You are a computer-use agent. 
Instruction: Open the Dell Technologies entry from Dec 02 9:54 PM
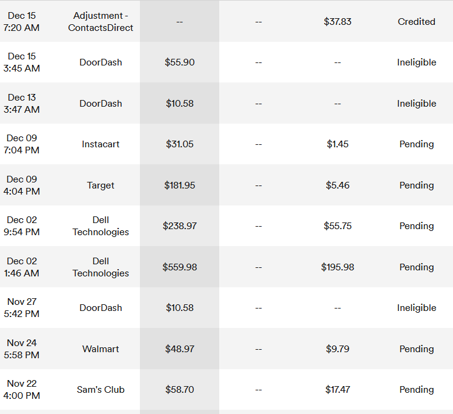[x=101, y=226]
